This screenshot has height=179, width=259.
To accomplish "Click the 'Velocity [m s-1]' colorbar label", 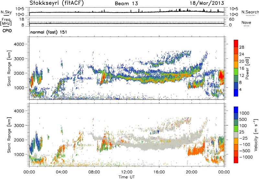I will coord(256,135).
